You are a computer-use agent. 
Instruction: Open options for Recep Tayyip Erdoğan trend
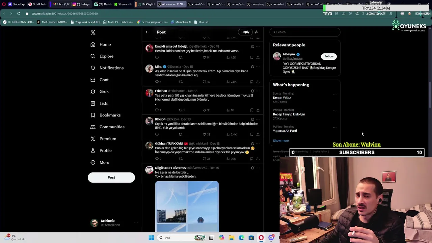point(335,111)
